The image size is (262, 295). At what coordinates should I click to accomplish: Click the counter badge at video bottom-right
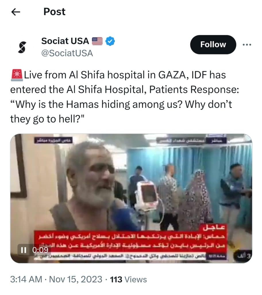(x=242, y=256)
